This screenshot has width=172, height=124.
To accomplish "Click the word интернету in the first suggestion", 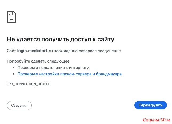I will [x=79, y=68].
